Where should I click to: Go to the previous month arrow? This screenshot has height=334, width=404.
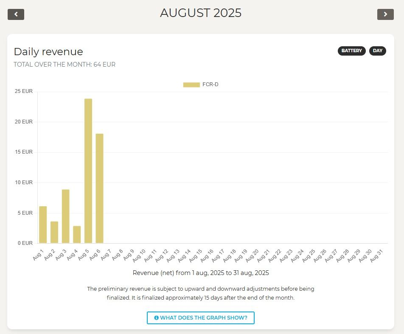(x=16, y=14)
